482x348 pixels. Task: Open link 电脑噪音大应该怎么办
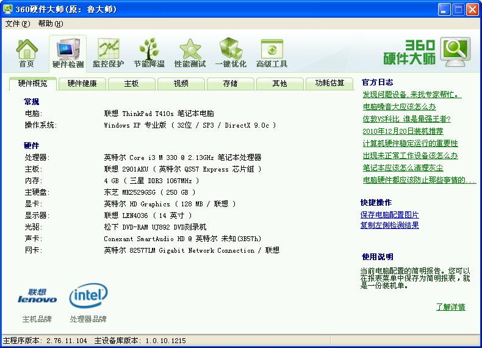(399, 107)
